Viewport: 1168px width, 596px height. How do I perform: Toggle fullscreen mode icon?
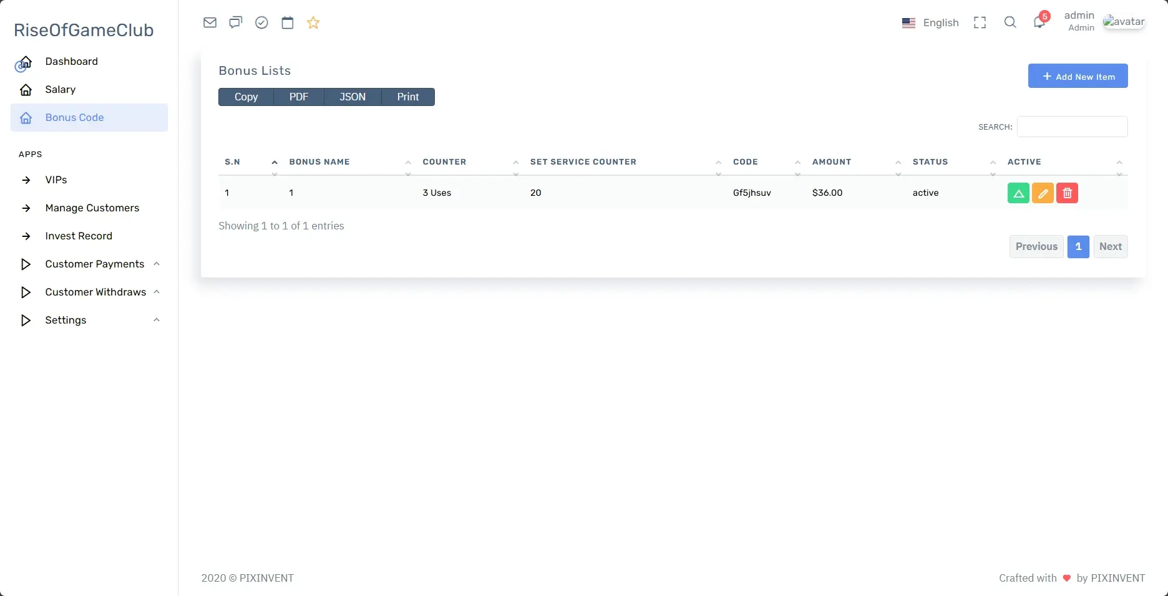(x=980, y=23)
